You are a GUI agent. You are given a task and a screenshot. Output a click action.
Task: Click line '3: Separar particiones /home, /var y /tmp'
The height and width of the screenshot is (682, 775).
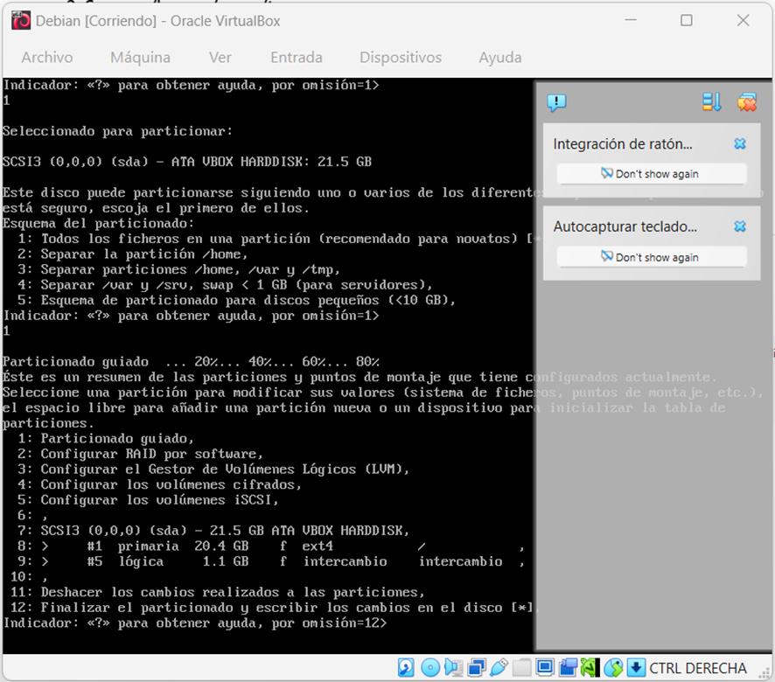click(179, 269)
